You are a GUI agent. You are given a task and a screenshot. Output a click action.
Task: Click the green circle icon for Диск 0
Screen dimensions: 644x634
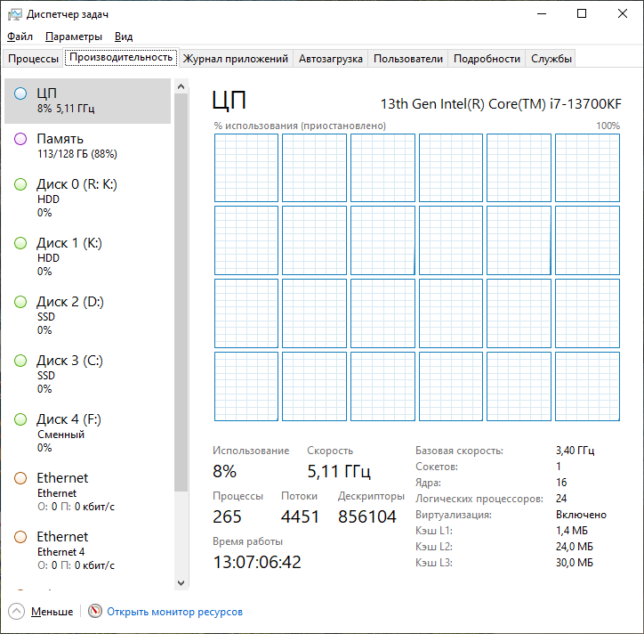tap(20, 184)
